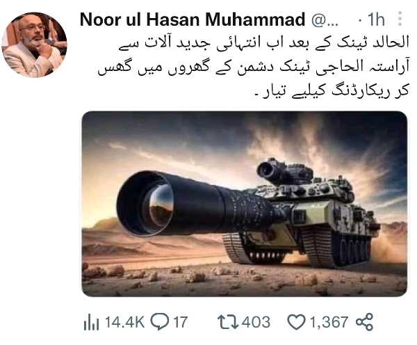
Task: Like the post with heart icon
Action: pos(297,322)
